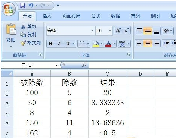Viewport: 176px width, 138px height.
Task: Select cell with value 40.5
Action: [x=108, y=132]
